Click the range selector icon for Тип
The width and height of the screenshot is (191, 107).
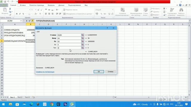click(83, 48)
